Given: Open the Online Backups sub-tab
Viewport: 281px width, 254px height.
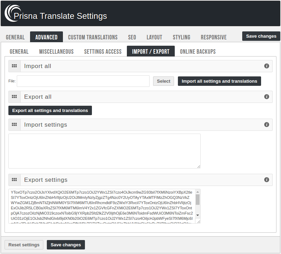Looking at the screenshot, I should coord(198,52).
